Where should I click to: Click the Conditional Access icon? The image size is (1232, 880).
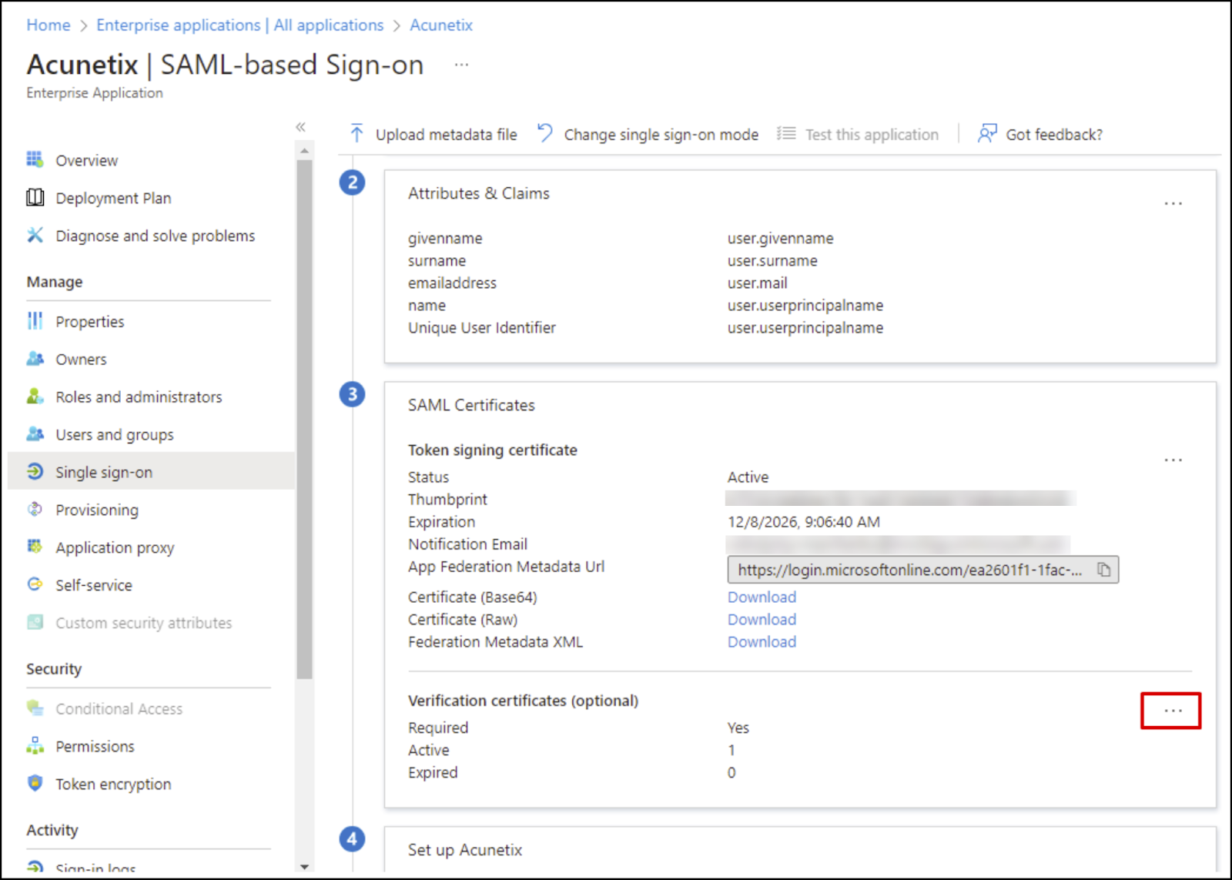(x=35, y=708)
